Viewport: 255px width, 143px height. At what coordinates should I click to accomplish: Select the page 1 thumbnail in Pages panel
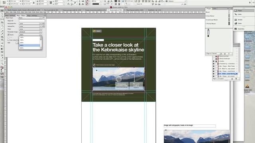point(208,32)
